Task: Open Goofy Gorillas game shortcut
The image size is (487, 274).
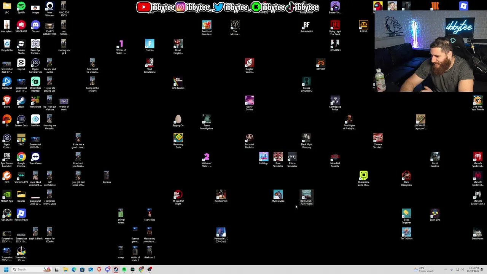Action: (249, 103)
